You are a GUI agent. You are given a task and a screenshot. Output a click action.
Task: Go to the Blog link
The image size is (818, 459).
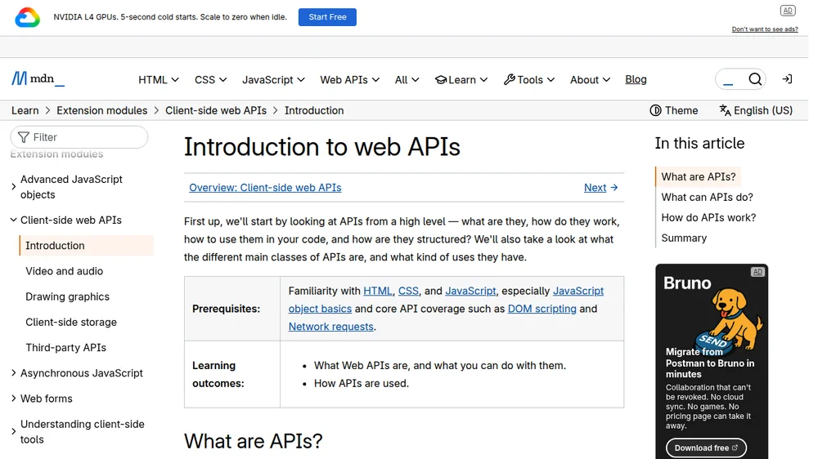point(636,79)
